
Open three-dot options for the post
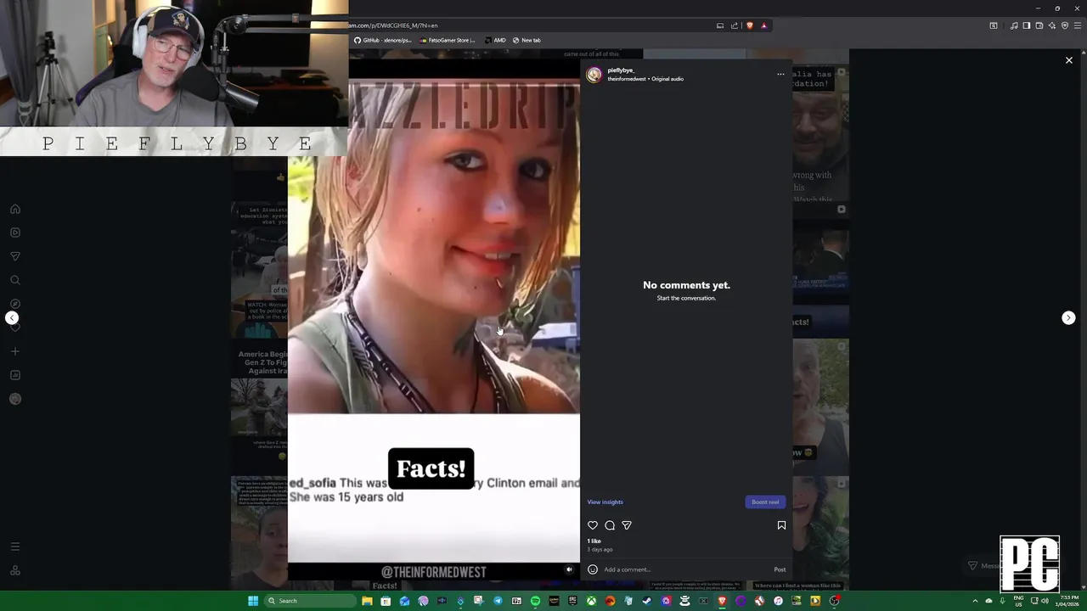[780, 74]
